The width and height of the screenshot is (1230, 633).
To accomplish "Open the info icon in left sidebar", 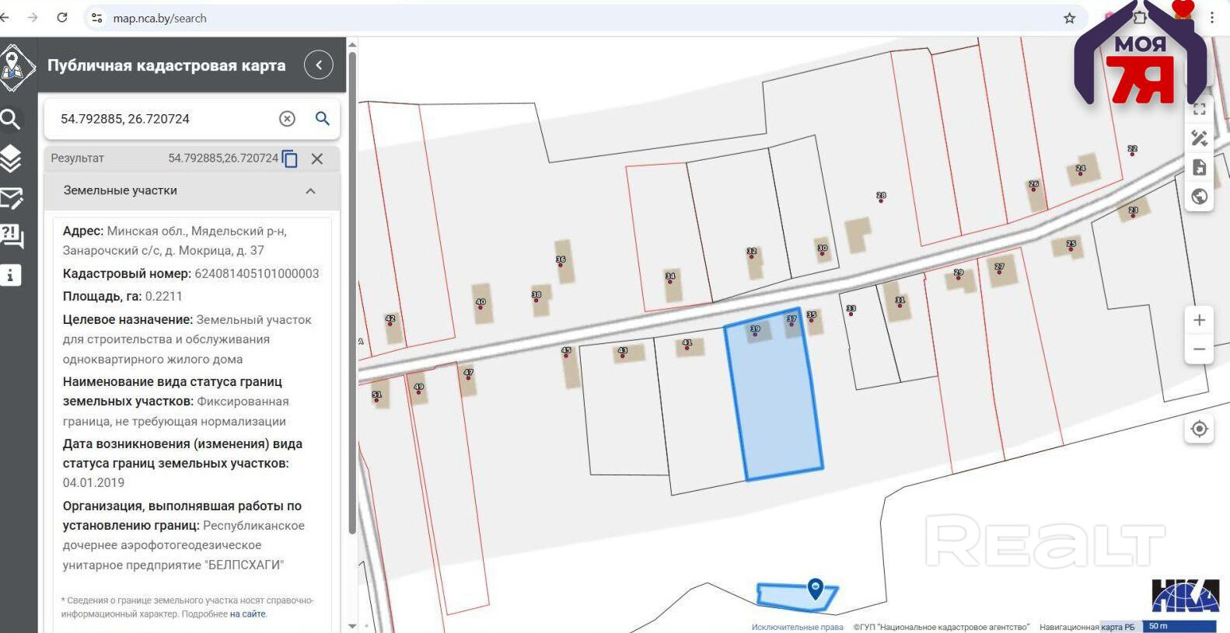I will click(10, 275).
